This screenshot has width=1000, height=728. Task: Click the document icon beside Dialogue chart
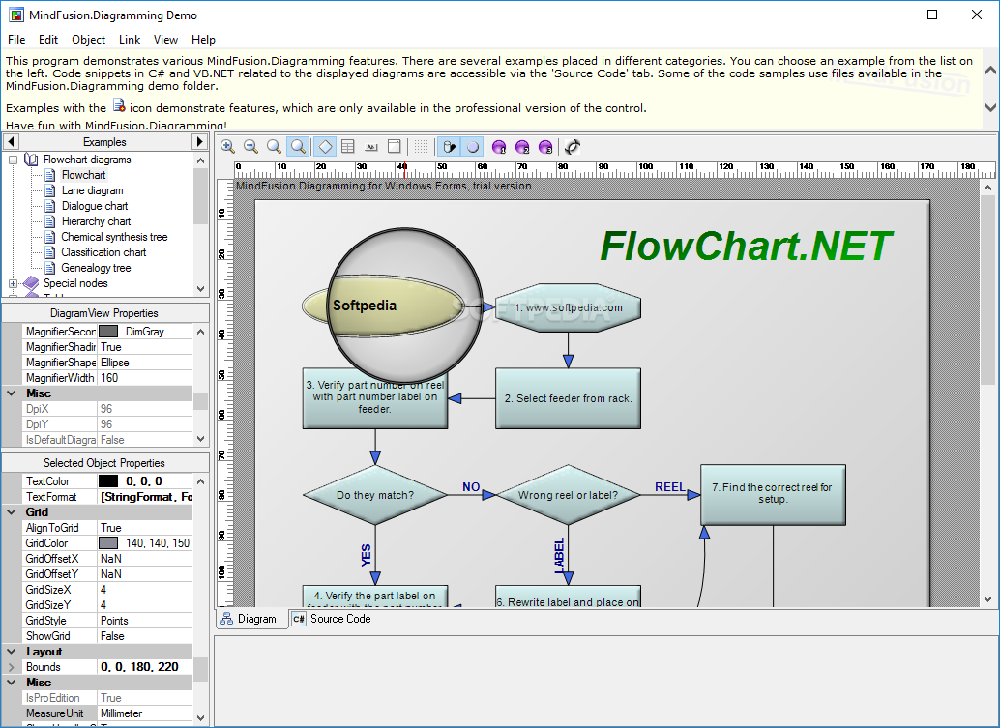coord(49,206)
